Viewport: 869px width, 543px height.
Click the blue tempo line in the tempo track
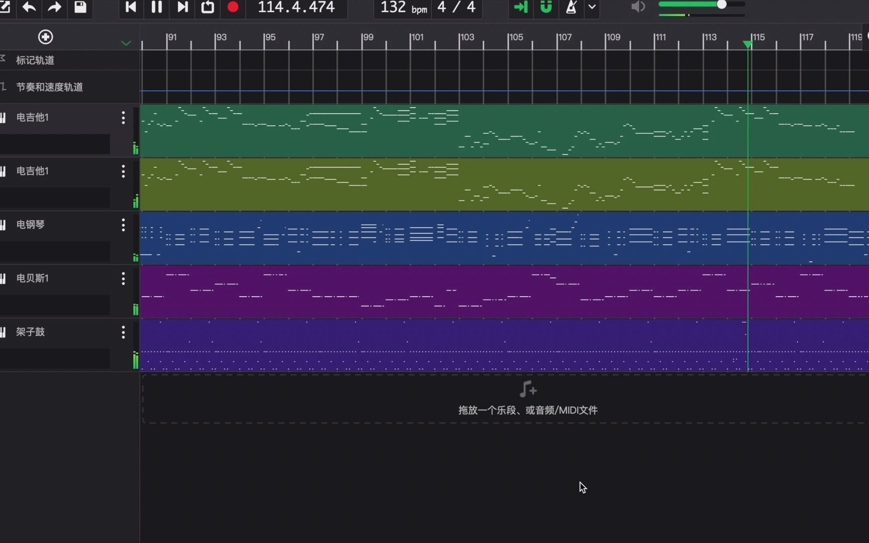pyautogui.click(x=504, y=91)
